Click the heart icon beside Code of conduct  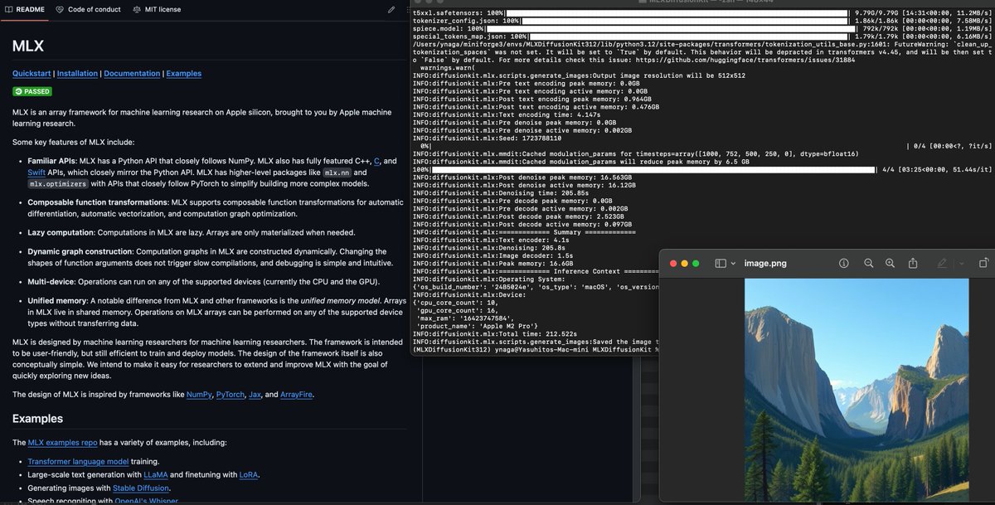(61, 9)
